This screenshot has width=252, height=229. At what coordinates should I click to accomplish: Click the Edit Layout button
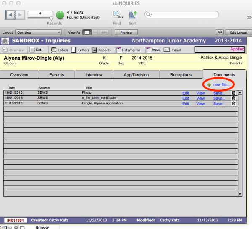238,32
